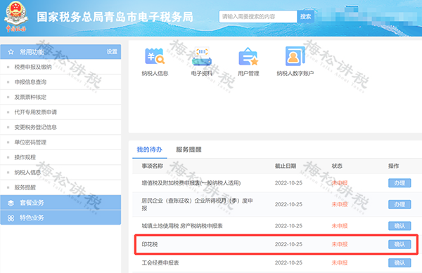The height and width of the screenshot is (273, 422).
Task: Open 设置 in the 常用功能 header
Action: (x=112, y=51)
